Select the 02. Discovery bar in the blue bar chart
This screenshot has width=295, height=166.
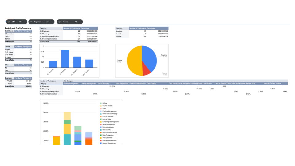(x=53, y=64)
